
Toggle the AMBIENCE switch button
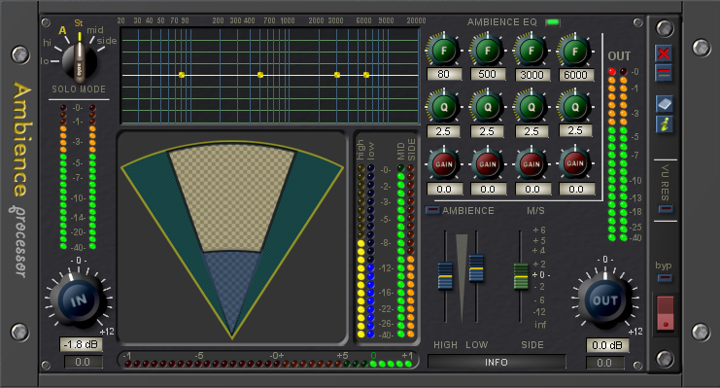(x=432, y=211)
